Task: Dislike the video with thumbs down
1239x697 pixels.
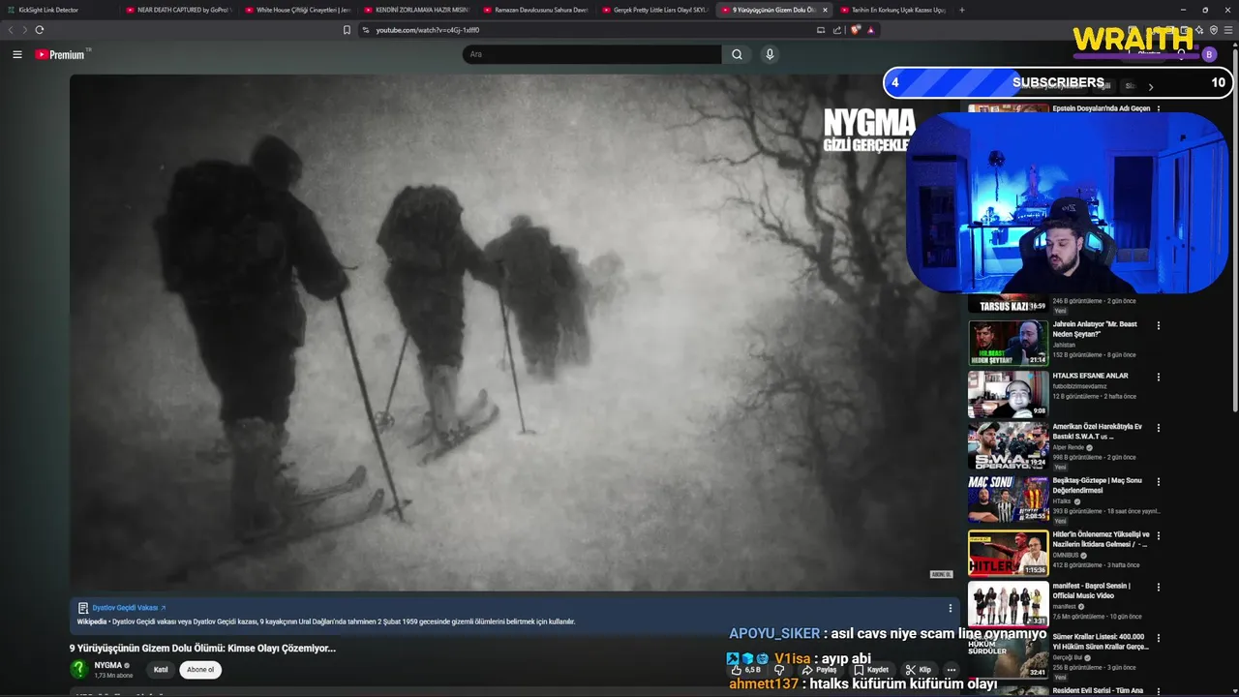Action: pos(779,670)
